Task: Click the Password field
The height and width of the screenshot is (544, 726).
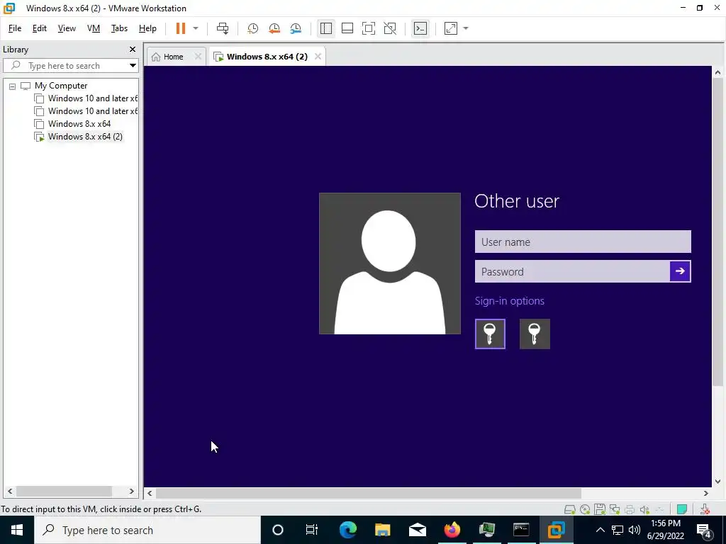Action: [x=572, y=271]
